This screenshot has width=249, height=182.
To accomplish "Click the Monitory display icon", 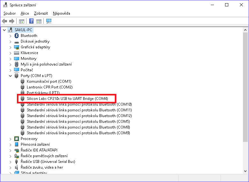I will (17, 59).
